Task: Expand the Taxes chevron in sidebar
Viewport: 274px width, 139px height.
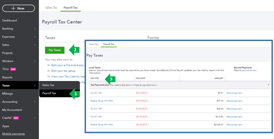Action: 35,85
